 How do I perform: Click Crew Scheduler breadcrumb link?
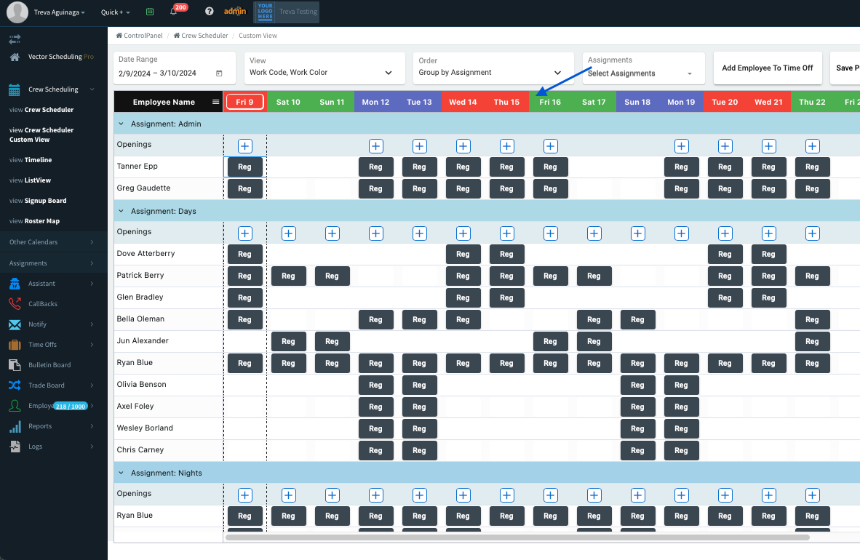tap(201, 36)
